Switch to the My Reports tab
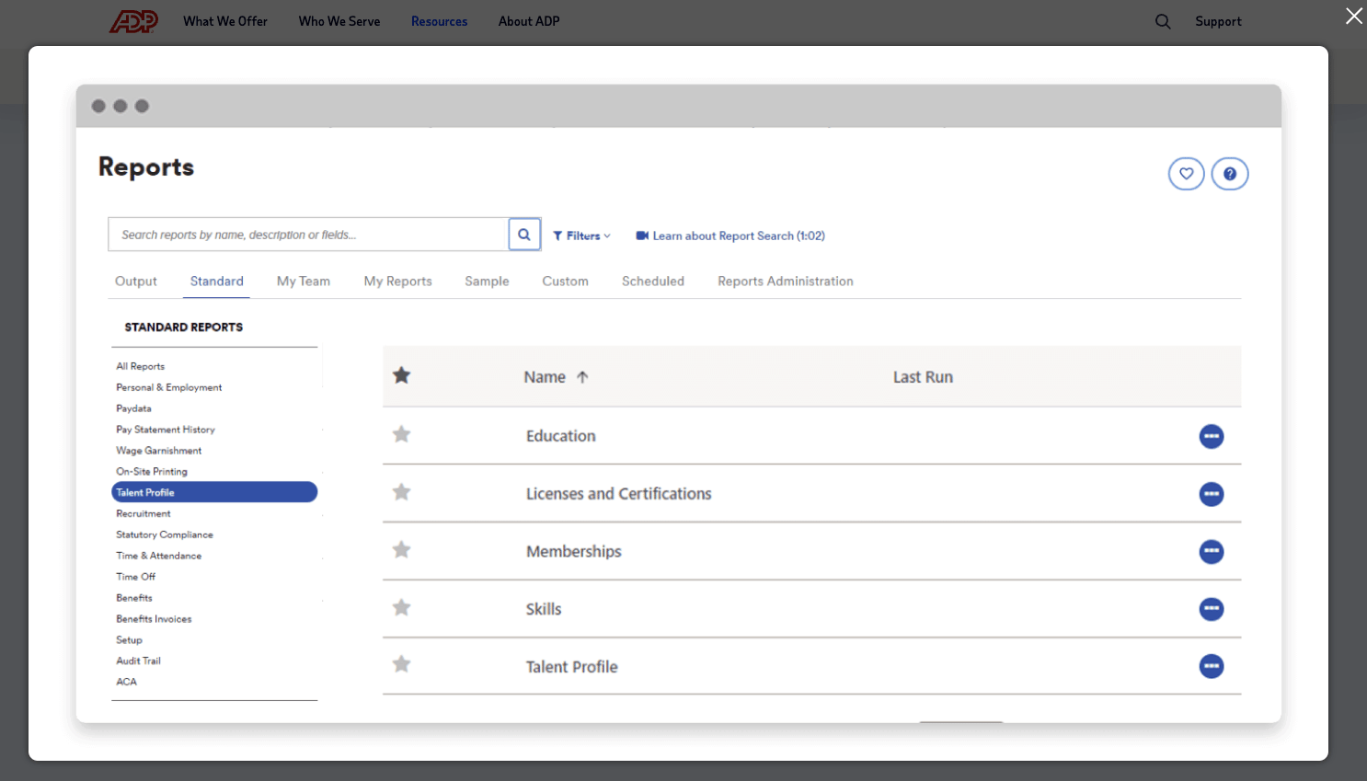Viewport: 1367px width, 781px height. 397,281
